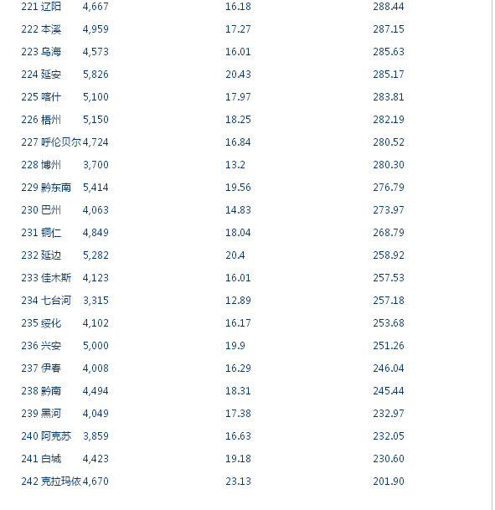The width and height of the screenshot is (495, 510).
Task: Click 喀什 in row 225
Action: (51, 97)
